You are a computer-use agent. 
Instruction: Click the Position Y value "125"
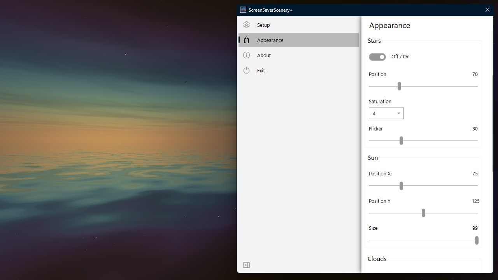(475, 201)
